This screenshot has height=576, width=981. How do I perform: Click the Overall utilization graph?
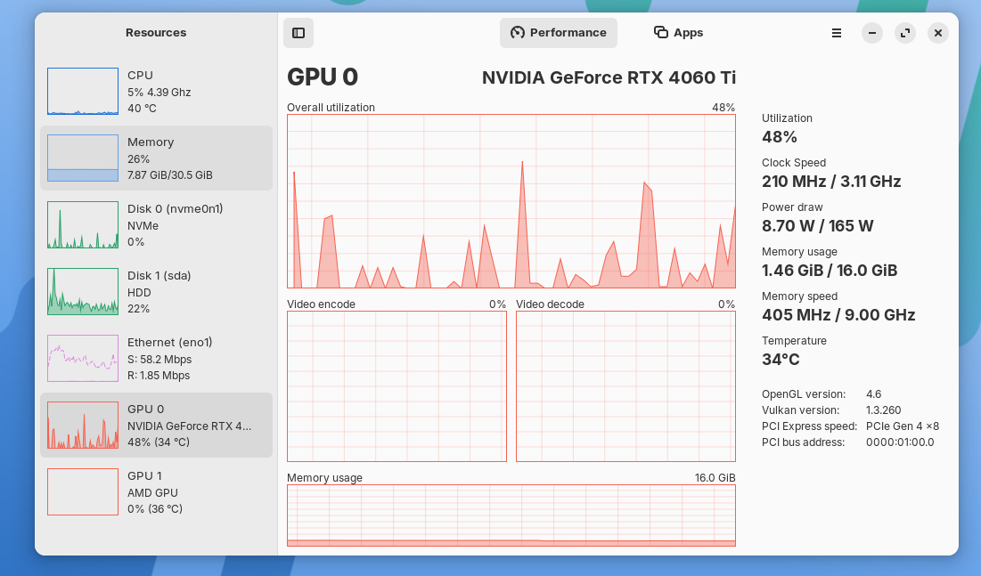[511, 201]
